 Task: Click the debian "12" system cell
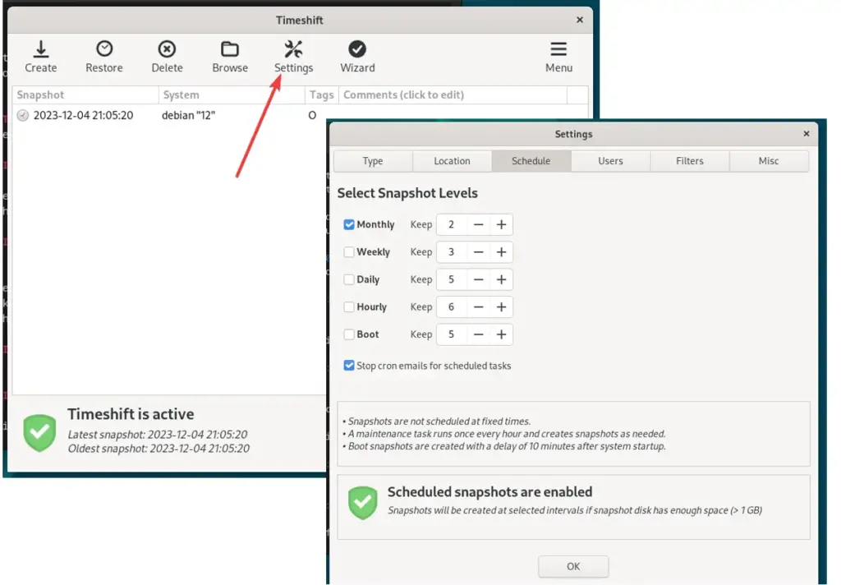pos(188,115)
